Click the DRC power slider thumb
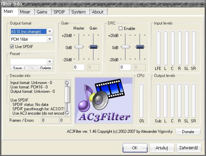 126,47
